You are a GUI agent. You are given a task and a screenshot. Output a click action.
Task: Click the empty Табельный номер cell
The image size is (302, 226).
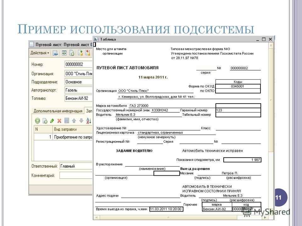[x=238, y=115]
